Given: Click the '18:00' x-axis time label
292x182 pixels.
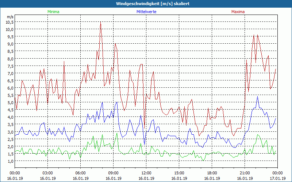Looking at the screenshot, I should [212, 173].
